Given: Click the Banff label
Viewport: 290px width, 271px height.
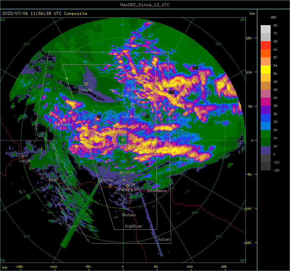Looking at the screenshot, I should (x=53, y=180).
